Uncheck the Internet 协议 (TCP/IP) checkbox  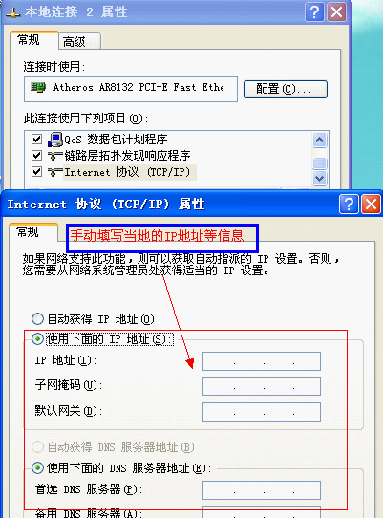pos(36,172)
